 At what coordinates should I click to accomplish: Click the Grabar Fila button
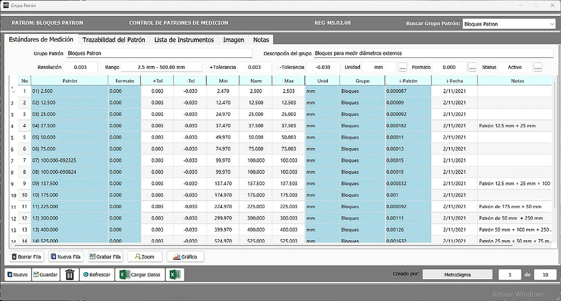105,257
